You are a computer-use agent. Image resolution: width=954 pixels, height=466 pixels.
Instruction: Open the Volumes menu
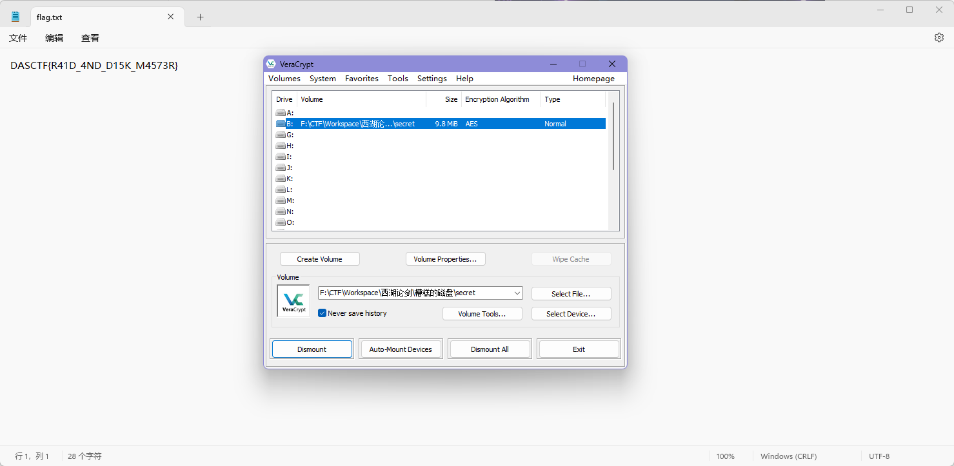point(284,79)
